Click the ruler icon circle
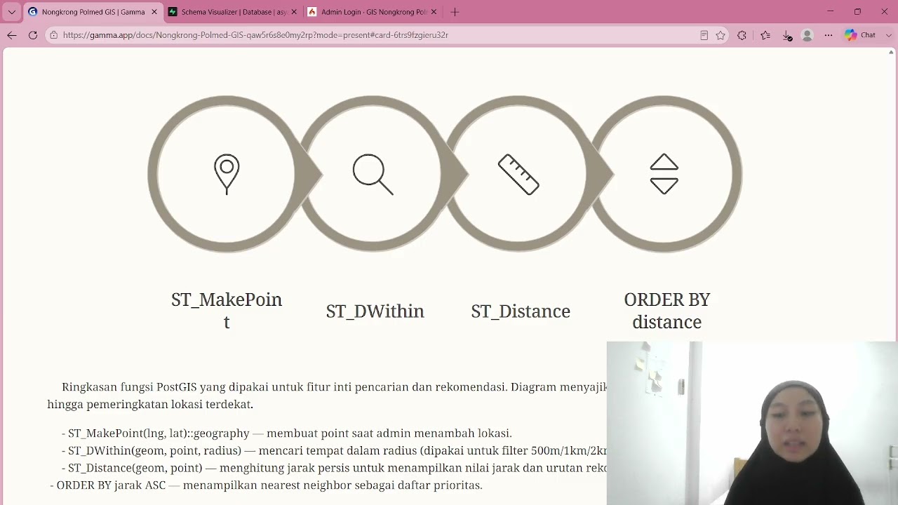Viewport: 898px width, 505px height. 518,174
